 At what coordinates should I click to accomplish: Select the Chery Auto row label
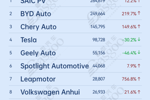(38, 27)
